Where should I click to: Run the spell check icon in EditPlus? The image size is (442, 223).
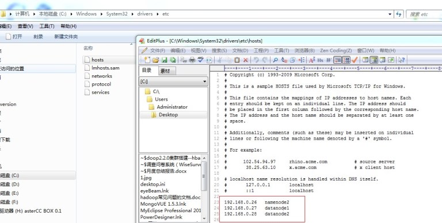(201, 60)
